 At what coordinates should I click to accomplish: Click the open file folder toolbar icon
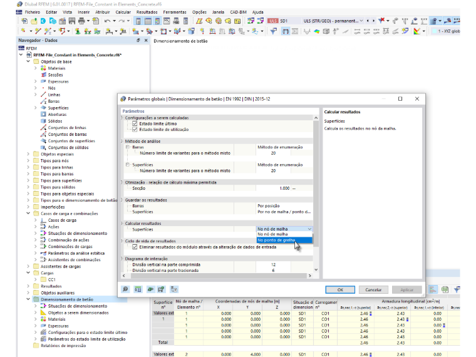(x=34, y=21)
